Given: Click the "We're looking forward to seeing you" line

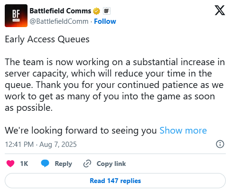Looking at the screenshot, I should pyautogui.click(x=81, y=130).
